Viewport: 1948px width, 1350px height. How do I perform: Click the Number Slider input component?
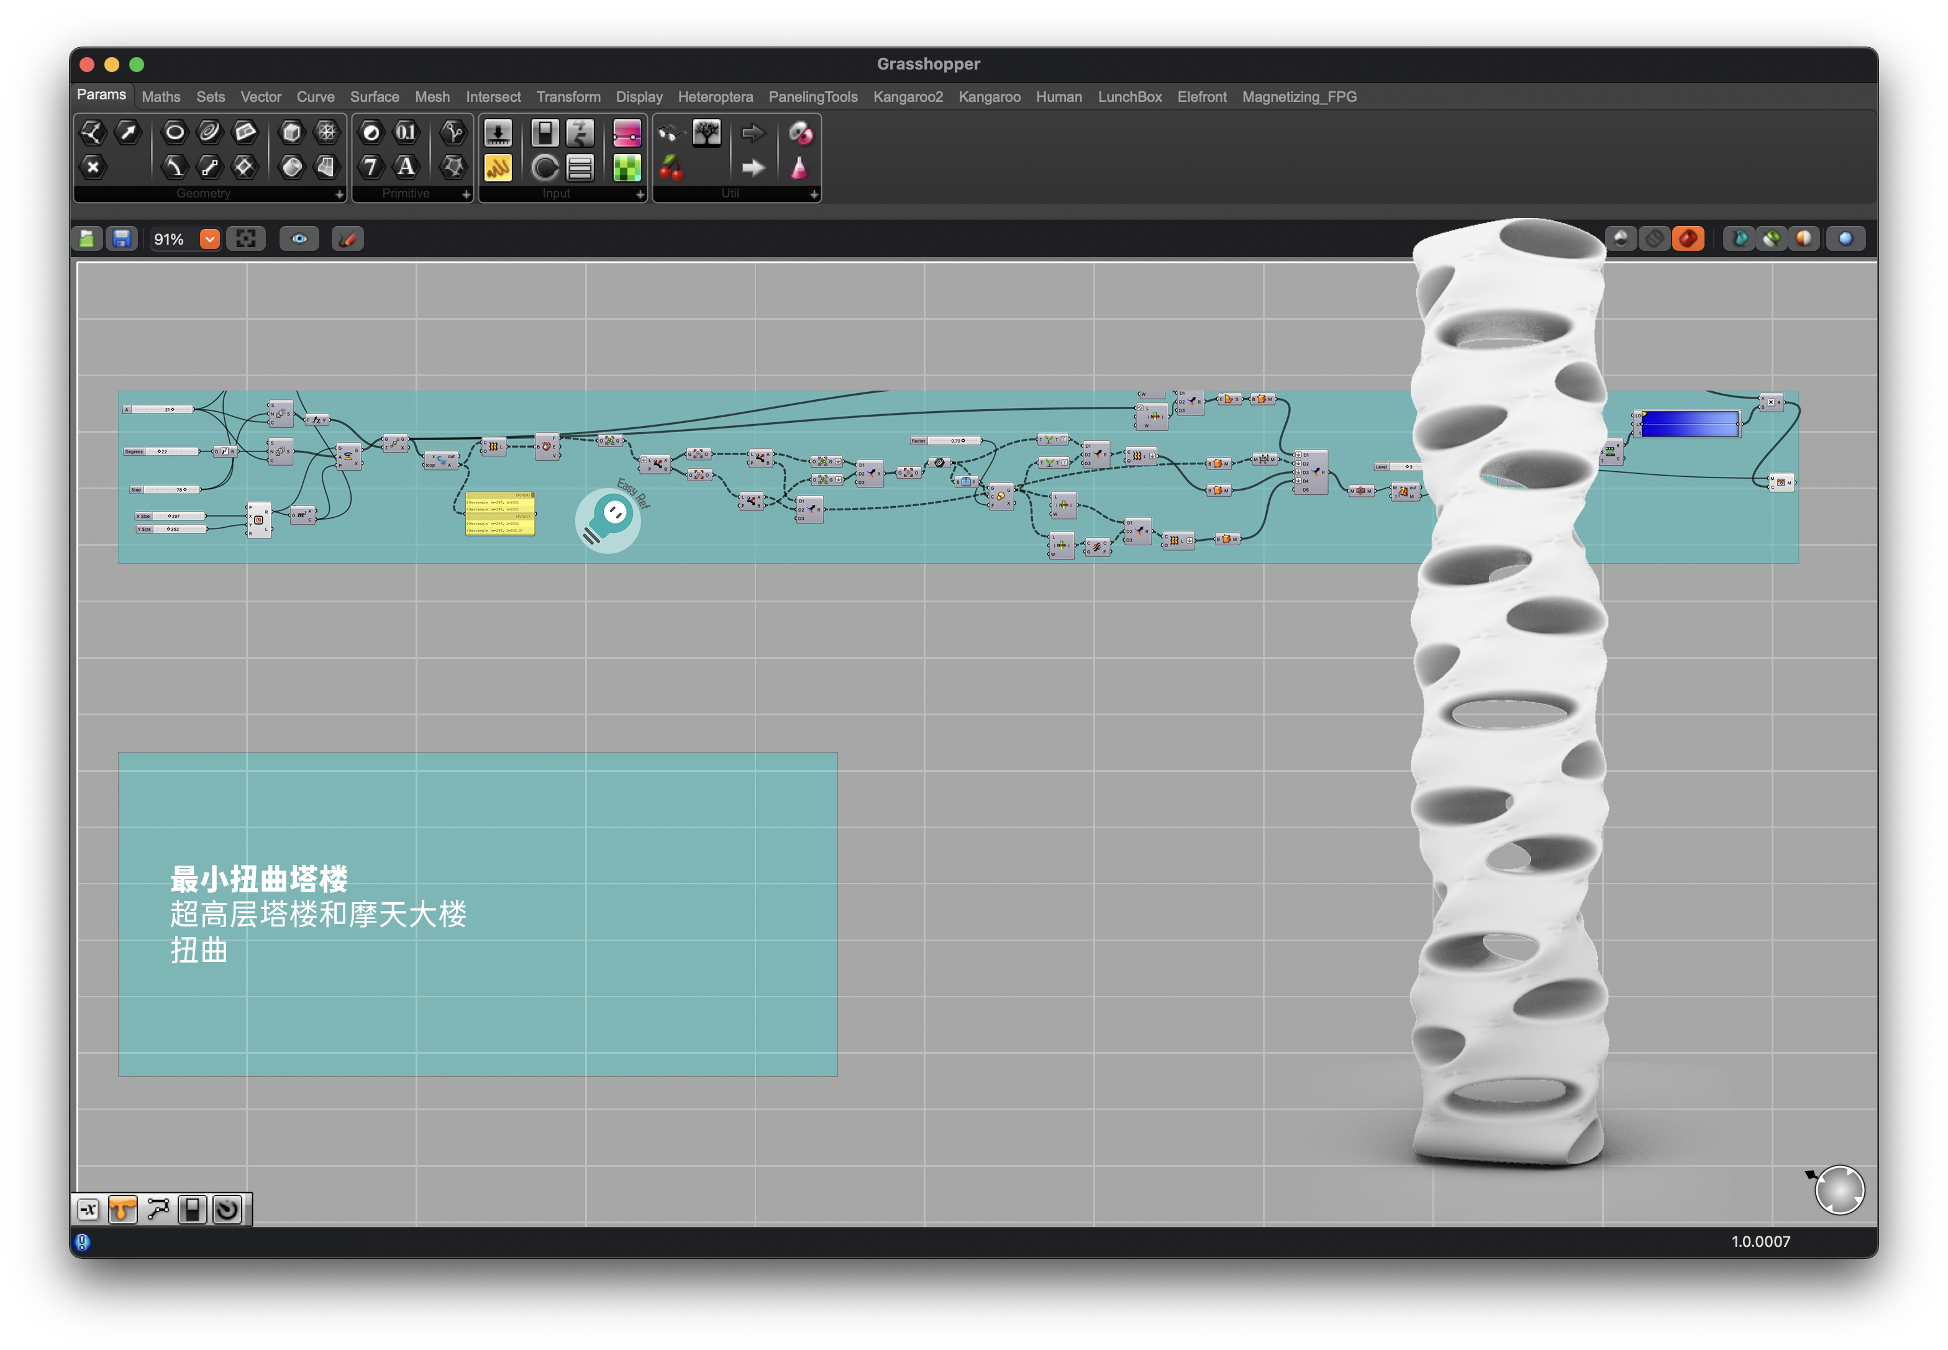tap(498, 133)
